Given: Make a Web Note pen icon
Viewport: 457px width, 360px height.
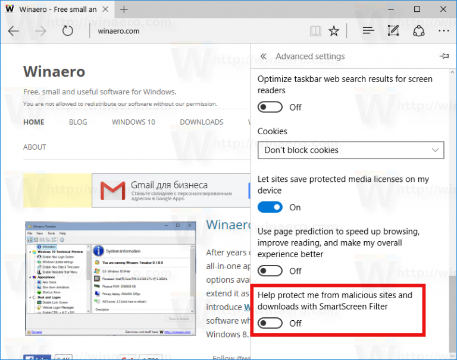Looking at the screenshot, I should pos(393,30).
